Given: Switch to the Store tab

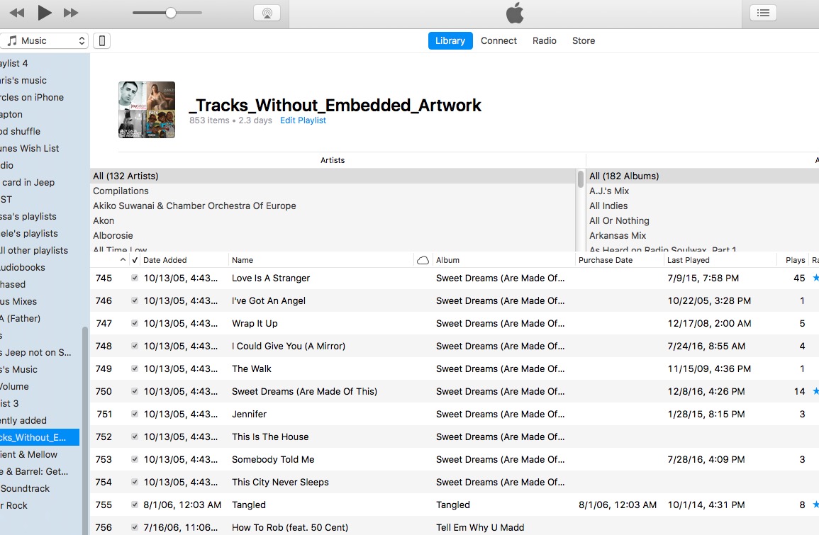Looking at the screenshot, I should coord(584,40).
